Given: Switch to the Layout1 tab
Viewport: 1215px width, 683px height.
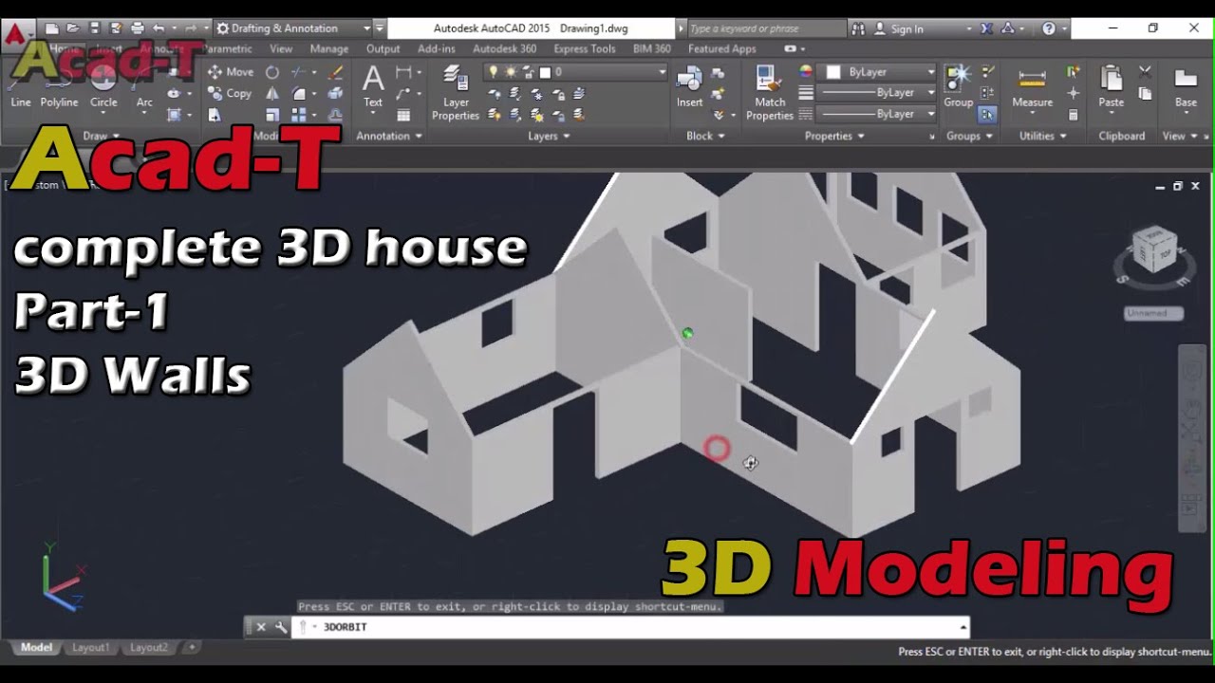Looking at the screenshot, I should pos(91,647).
